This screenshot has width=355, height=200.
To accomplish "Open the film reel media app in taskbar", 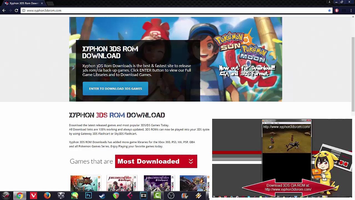I will (x=185, y=196).
